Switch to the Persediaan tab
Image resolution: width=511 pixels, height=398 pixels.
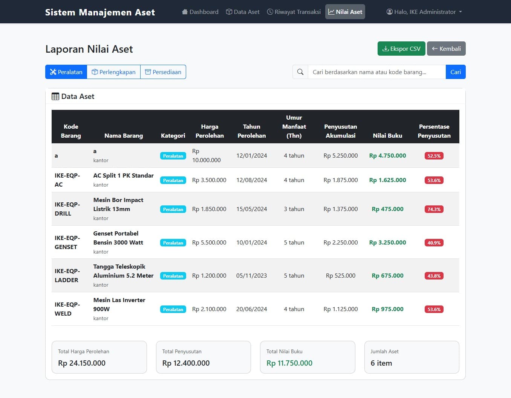click(163, 72)
